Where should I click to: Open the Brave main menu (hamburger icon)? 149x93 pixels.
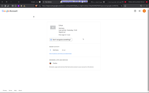[x=2, y=6]
